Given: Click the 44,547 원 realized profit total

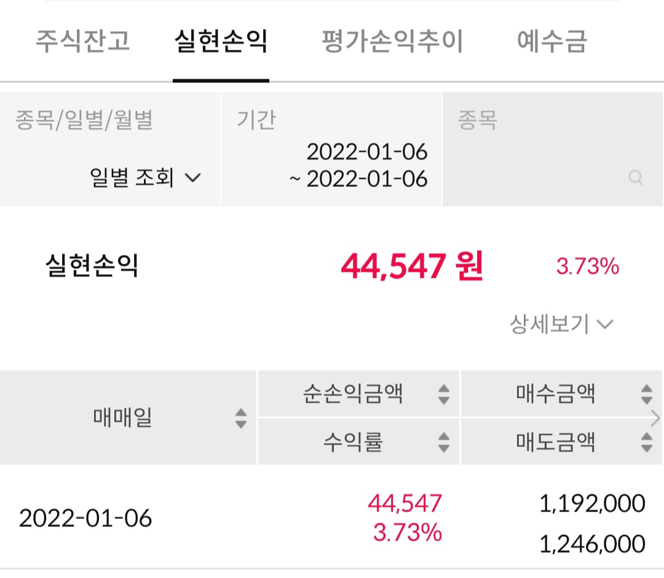Looking at the screenshot, I should tap(411, 267).
